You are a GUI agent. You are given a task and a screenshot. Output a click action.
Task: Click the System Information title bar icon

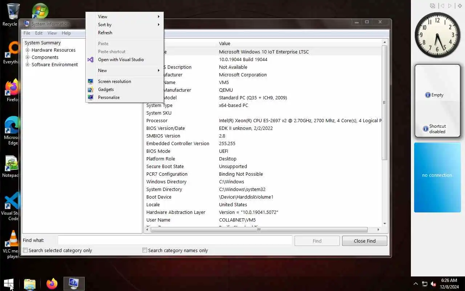click(x=27, y=24)
